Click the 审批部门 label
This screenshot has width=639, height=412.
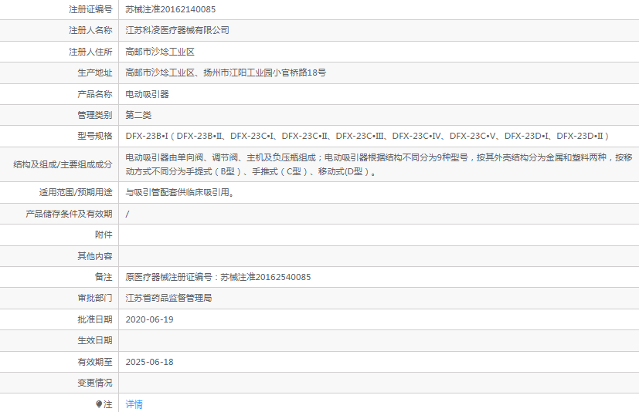click(95, 298)
